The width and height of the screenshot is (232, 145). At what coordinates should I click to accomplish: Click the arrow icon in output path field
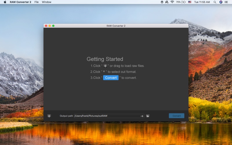[x=142, y=116]
